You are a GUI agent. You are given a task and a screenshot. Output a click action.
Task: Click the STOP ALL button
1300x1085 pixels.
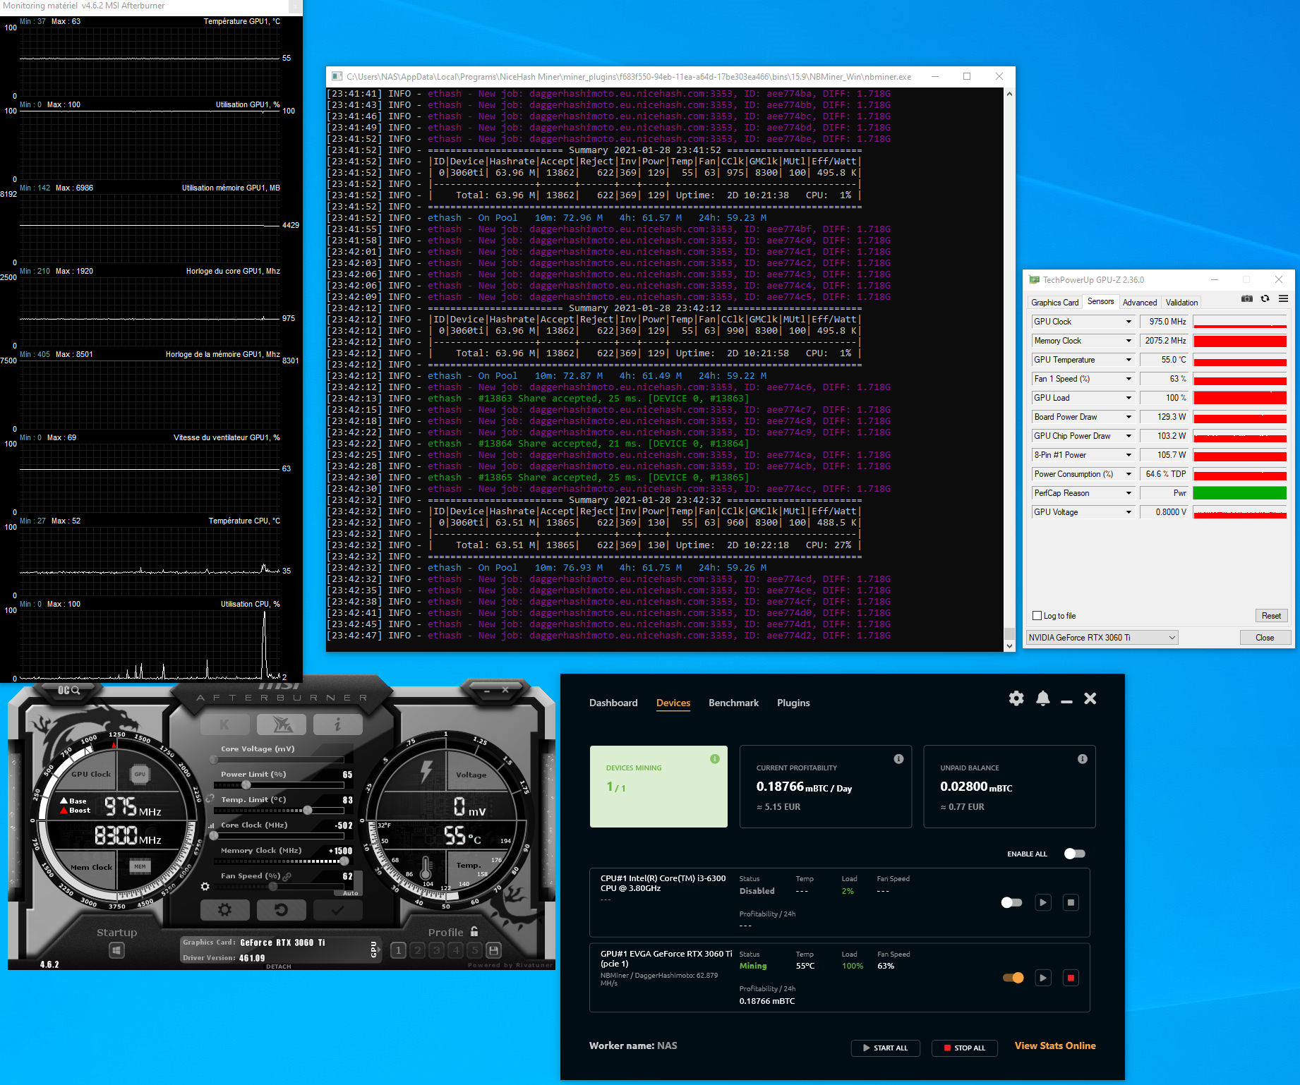[964, 1048]
